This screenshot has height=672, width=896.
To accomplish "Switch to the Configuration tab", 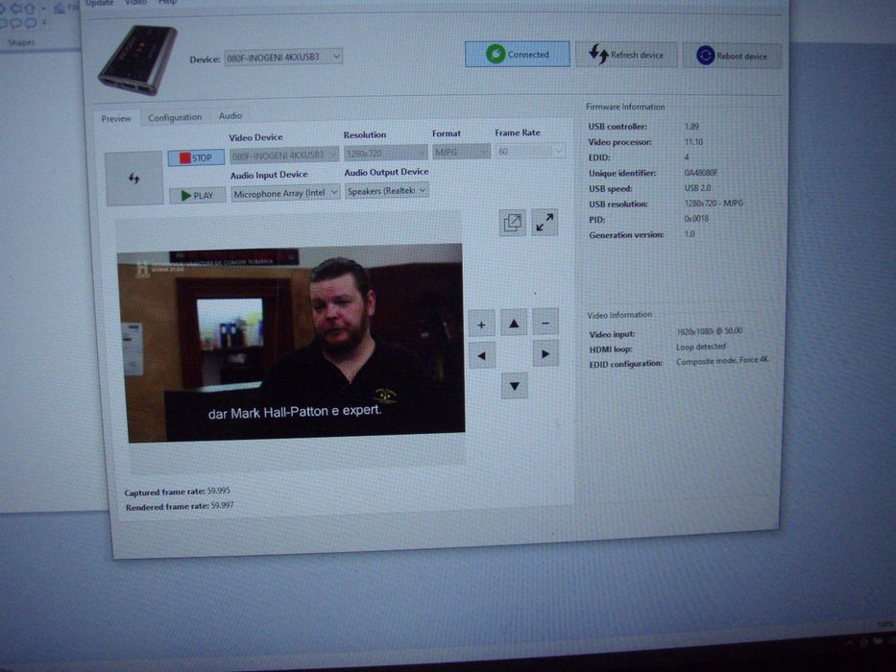I will (175, 117).
